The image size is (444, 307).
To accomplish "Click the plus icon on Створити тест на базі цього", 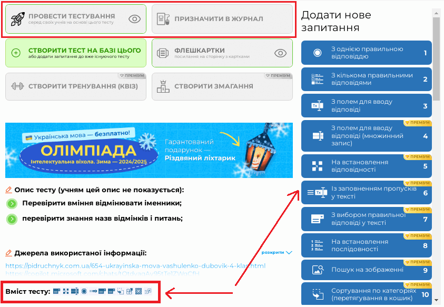I will pyautogui.click(x=16, y=53).
